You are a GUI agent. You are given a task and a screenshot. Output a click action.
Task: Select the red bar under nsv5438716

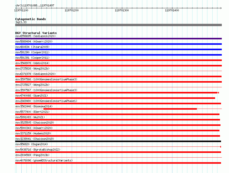(118, 152)
